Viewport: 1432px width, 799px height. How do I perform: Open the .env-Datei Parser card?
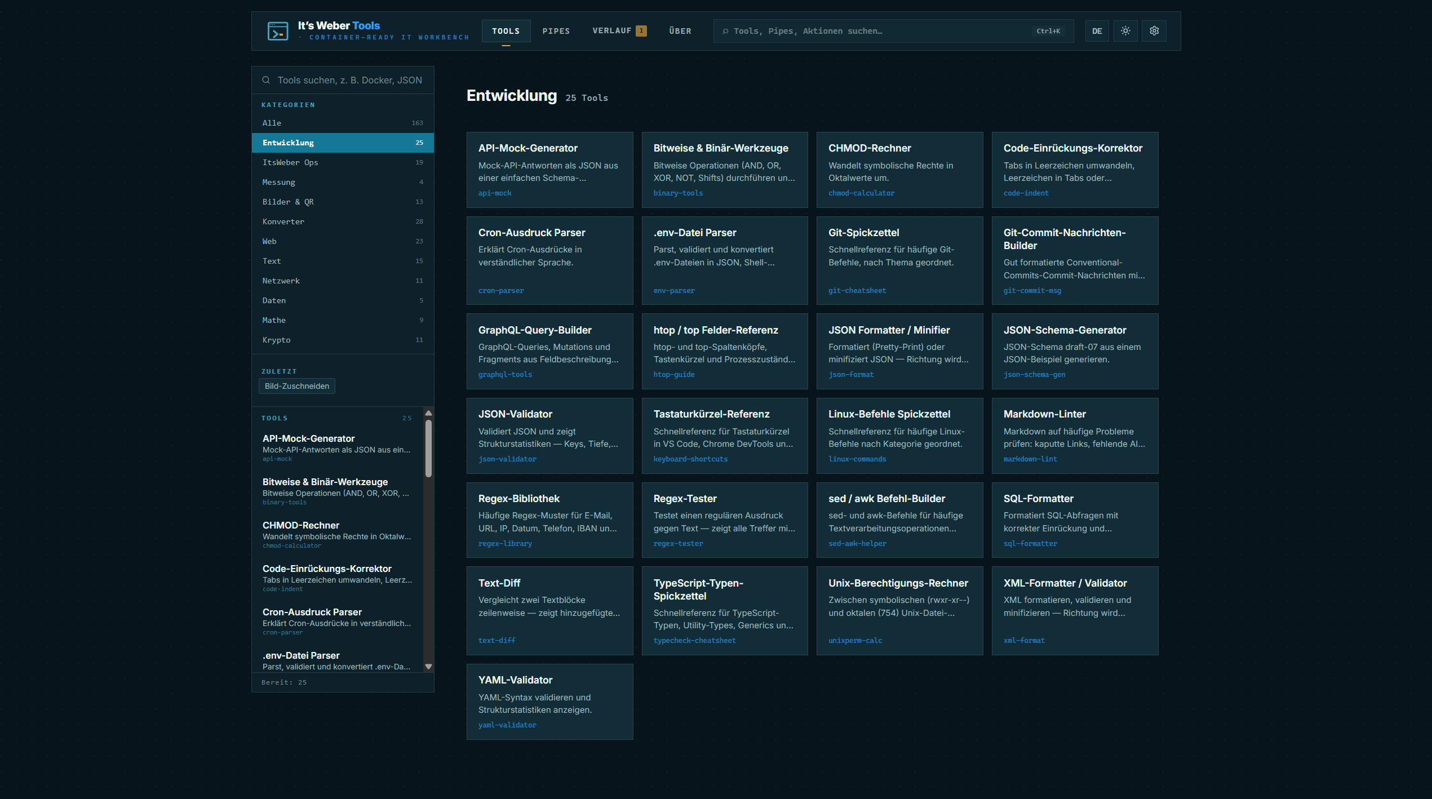point(725,260)
